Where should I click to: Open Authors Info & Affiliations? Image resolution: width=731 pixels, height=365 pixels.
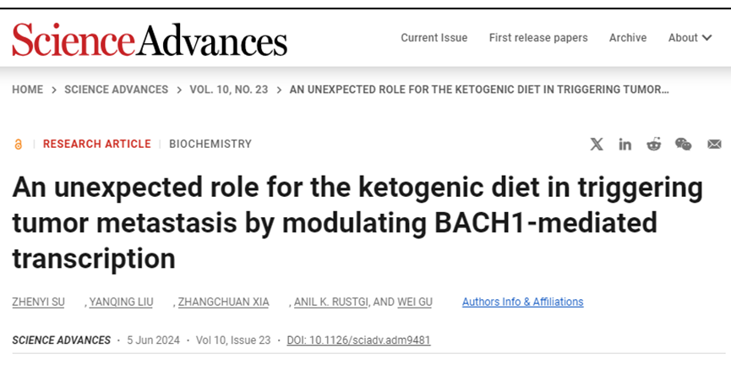click(522, 302)
